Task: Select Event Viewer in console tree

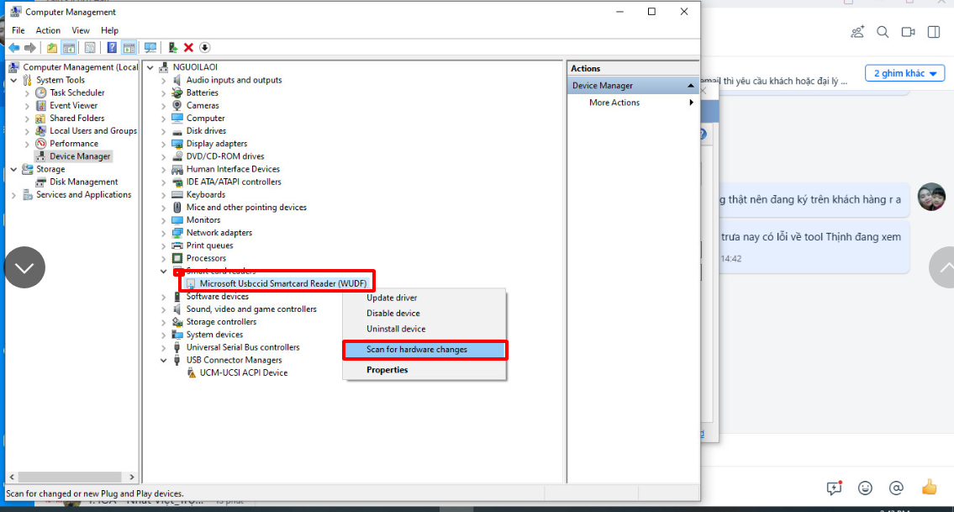Action: click(74, 105)
